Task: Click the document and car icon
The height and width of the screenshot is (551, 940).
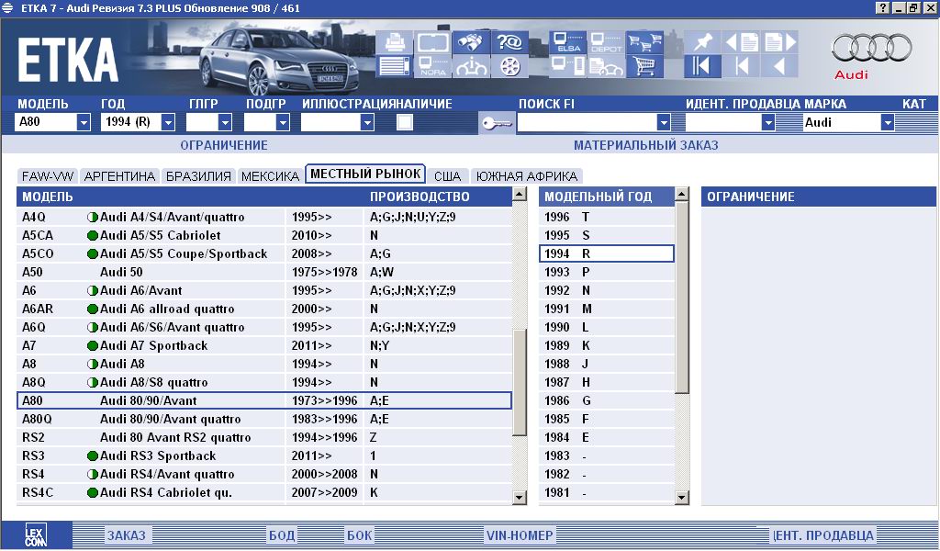Action: click(606, 65)
